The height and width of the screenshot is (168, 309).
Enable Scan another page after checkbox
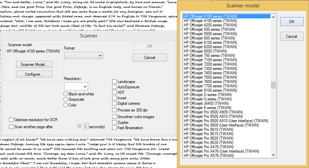(x=11, y=127)
